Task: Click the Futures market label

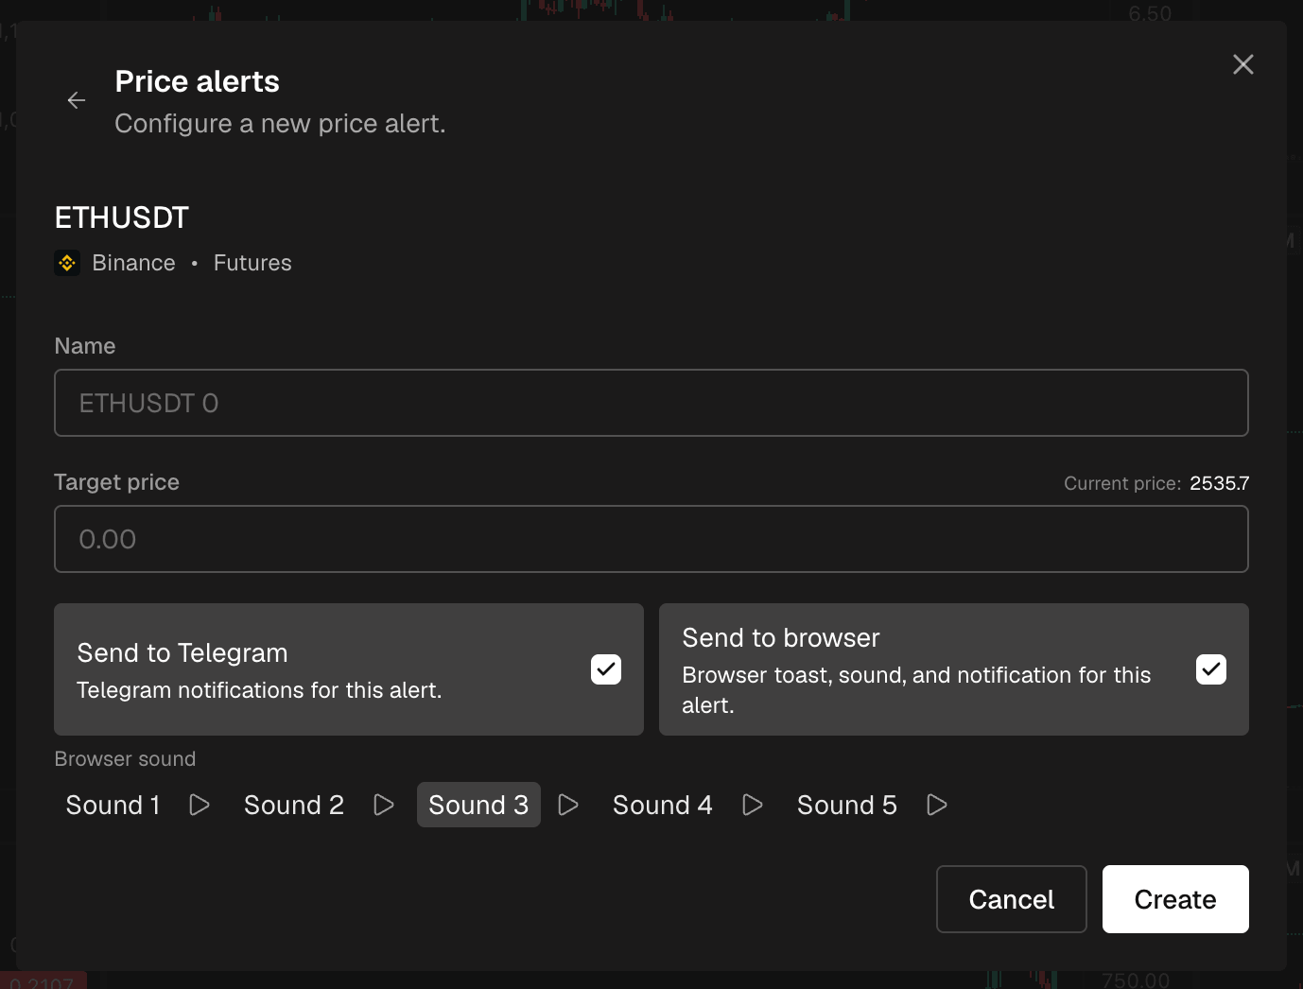Action: click(252, 263)
